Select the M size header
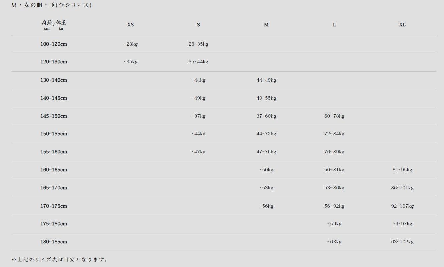444x267 pixels. pyautogui.click(x=266, y=25)
